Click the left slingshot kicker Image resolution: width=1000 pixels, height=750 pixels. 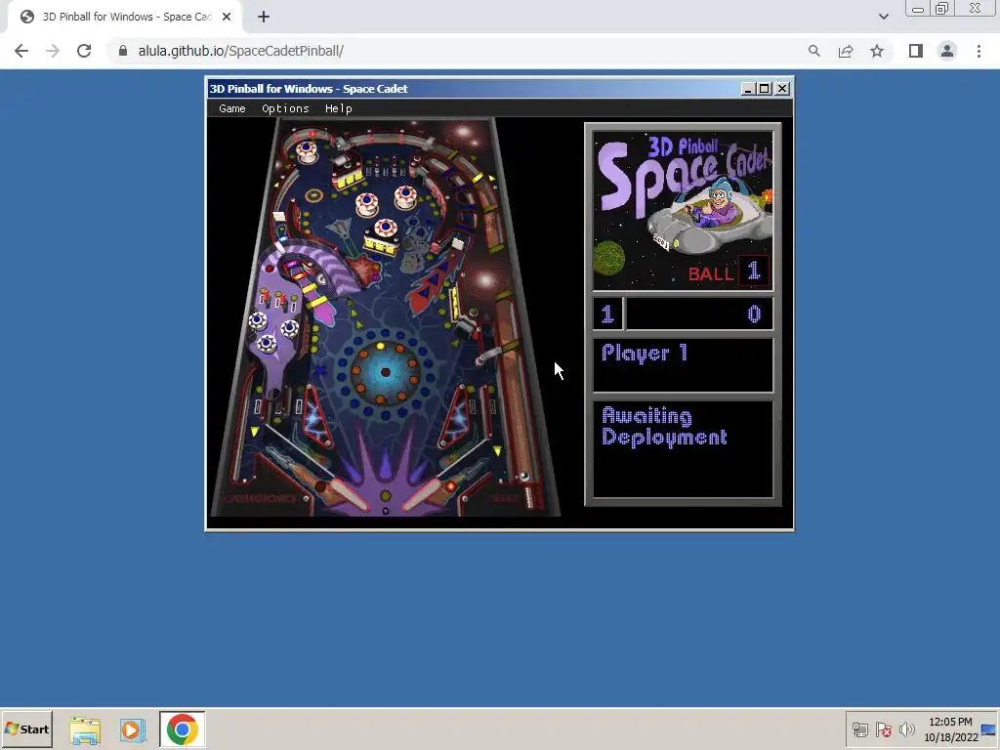pyautogui.click(x=315, y=414)
